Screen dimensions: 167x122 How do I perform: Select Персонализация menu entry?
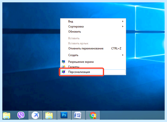click(x=93, y=72)
